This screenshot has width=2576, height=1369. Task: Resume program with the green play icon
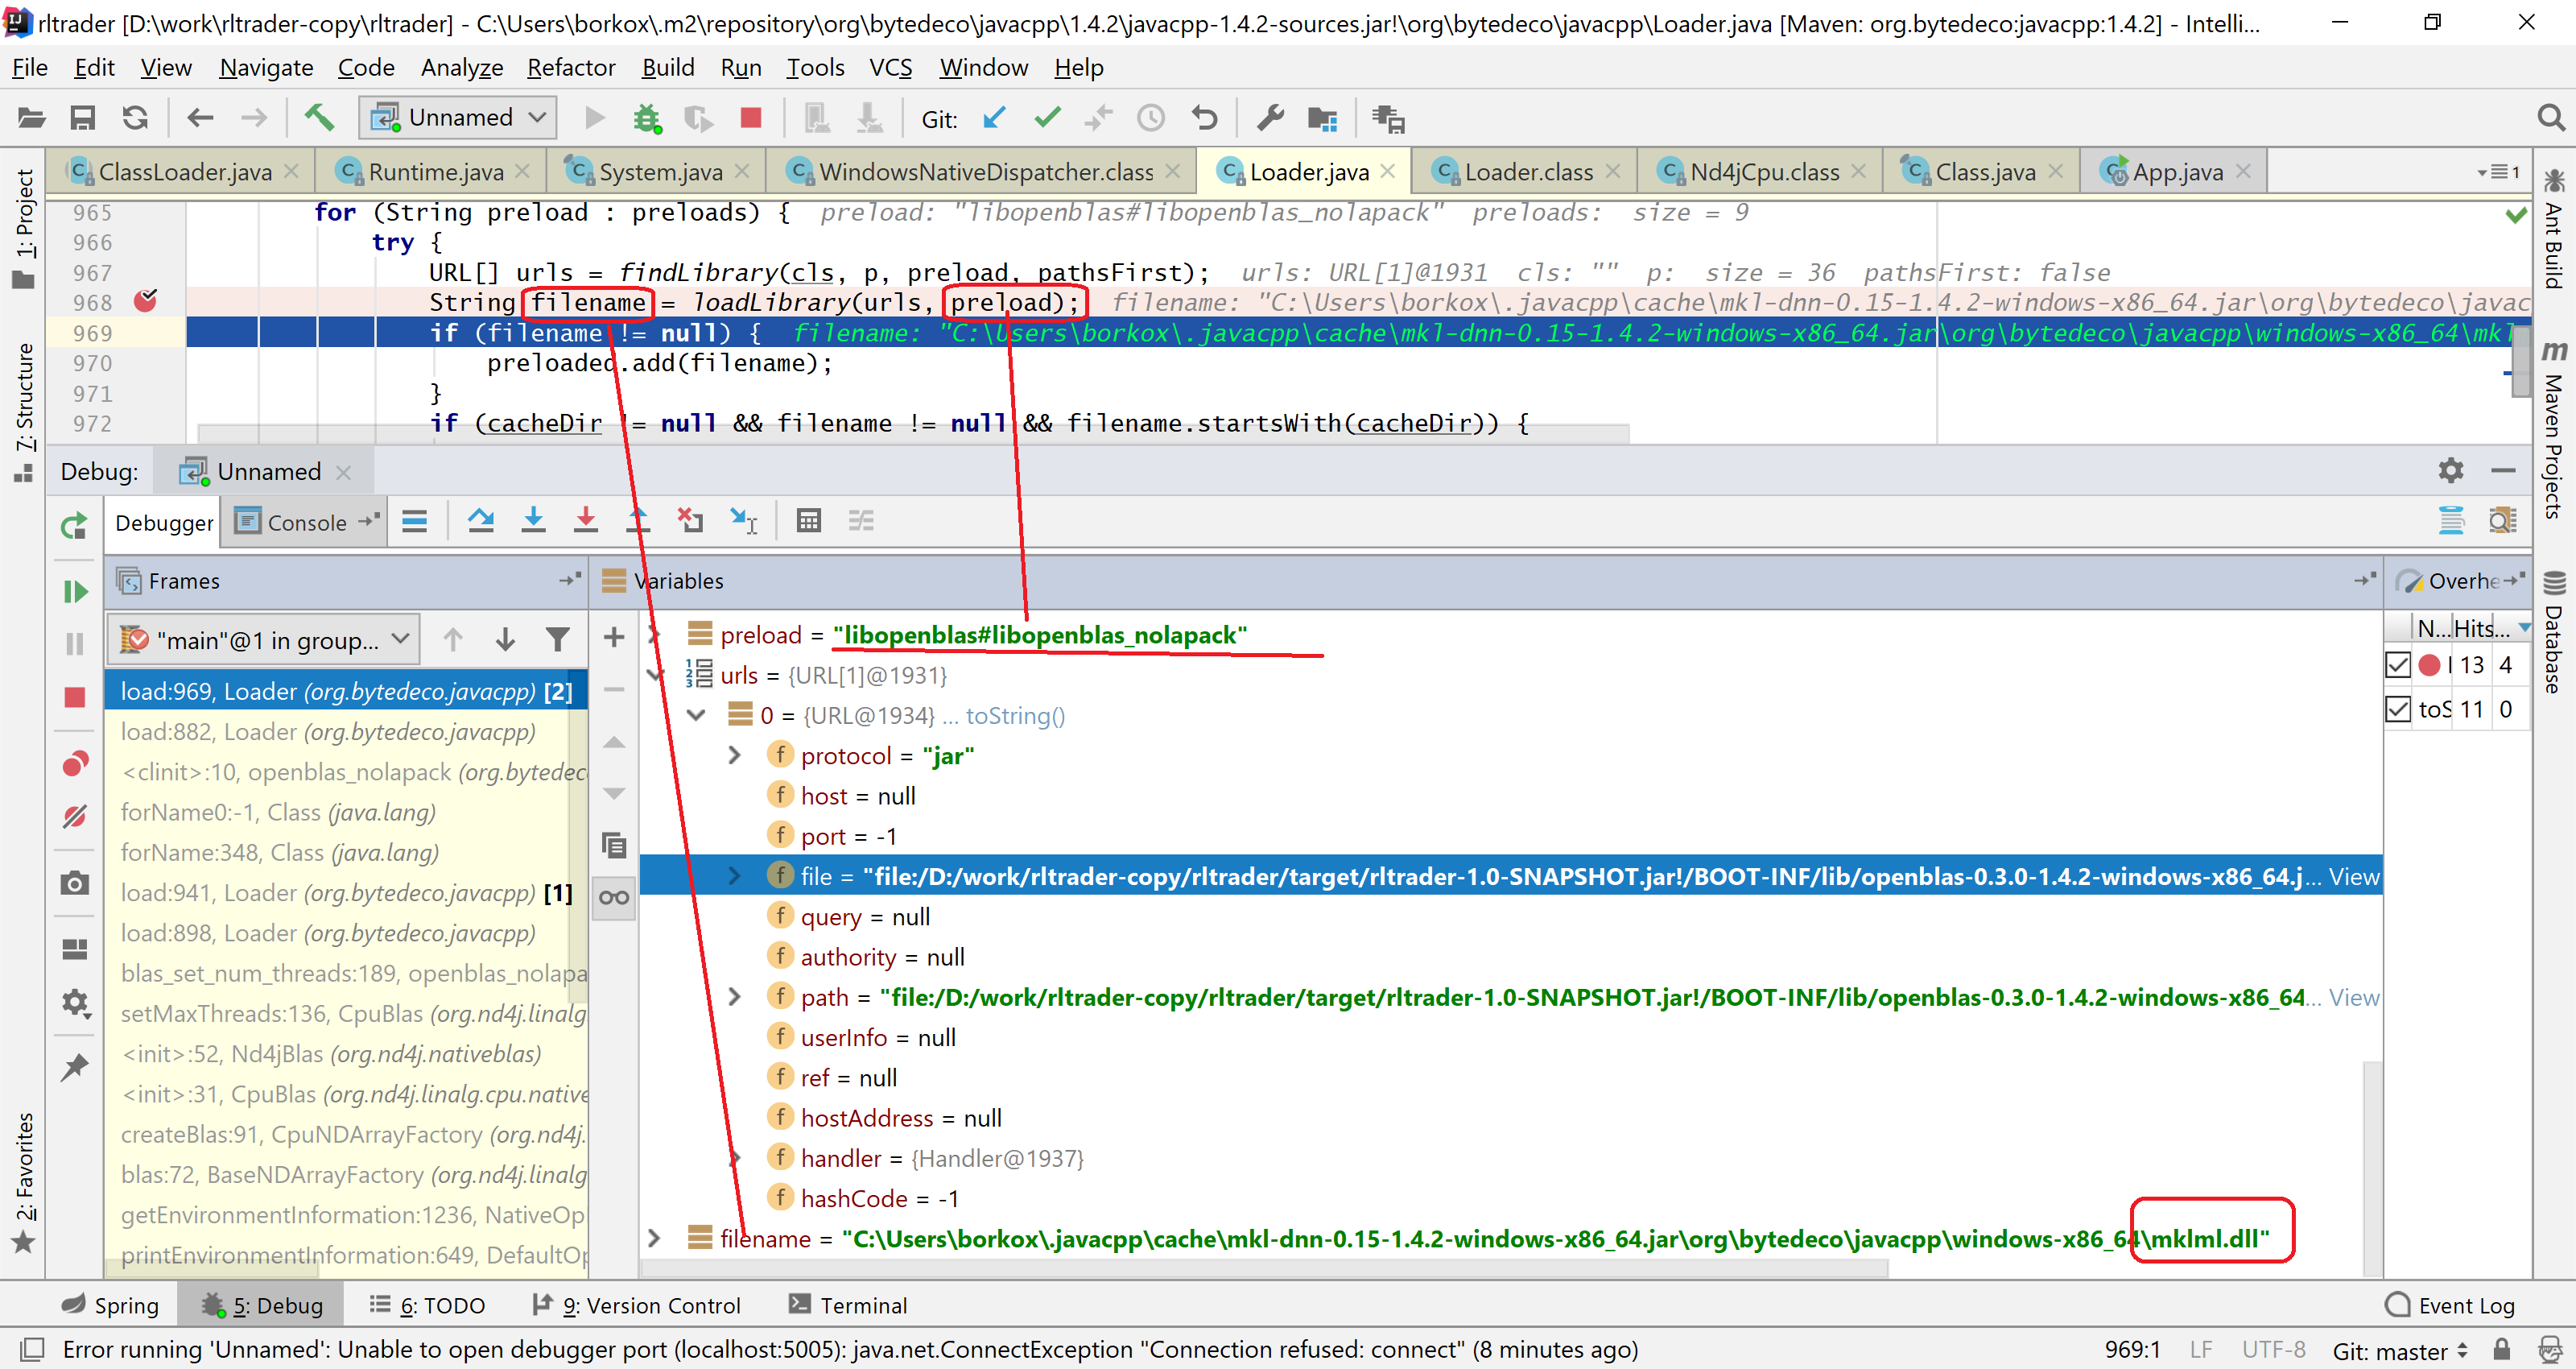[75, 591]
